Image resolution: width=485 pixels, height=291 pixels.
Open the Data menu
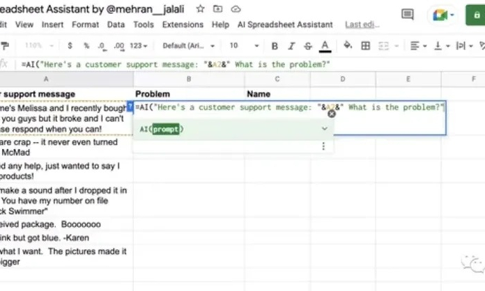(116, 24)
